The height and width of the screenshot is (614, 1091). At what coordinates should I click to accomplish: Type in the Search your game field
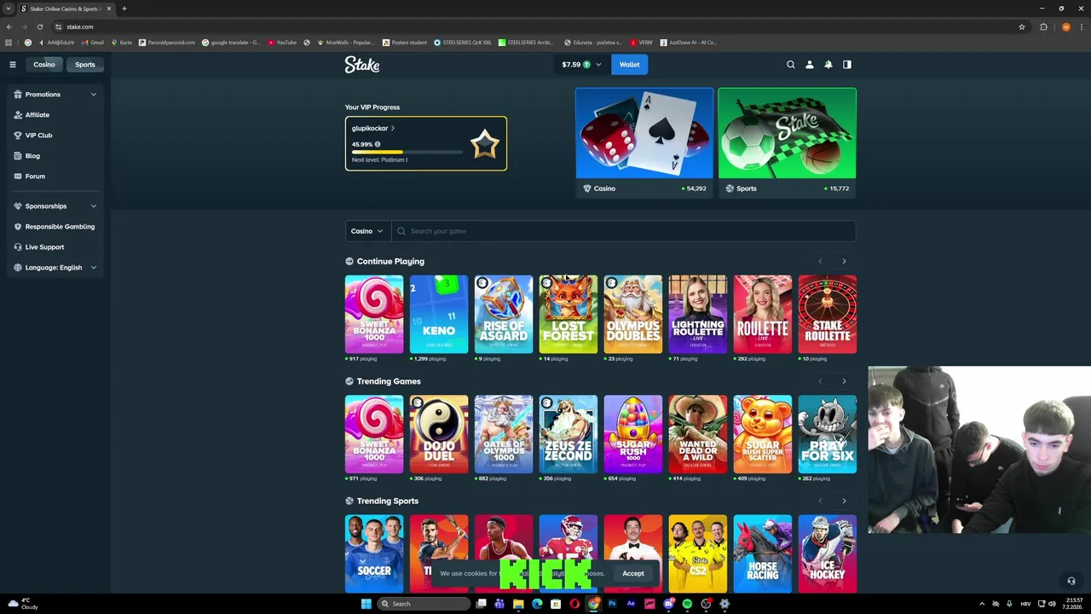(623, 231)
